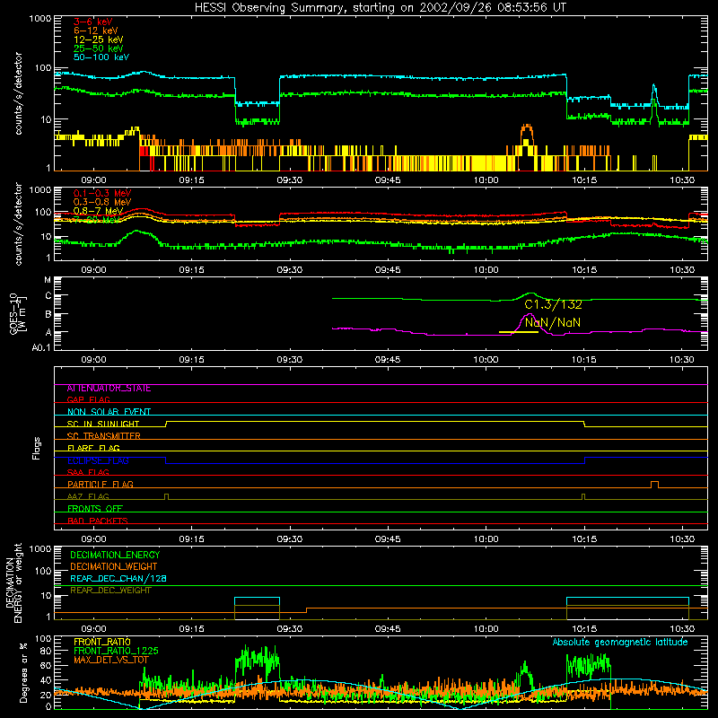The image size is (718, 718).
Task: Select the GAP_FLAG label
Action: click(88, 399)
